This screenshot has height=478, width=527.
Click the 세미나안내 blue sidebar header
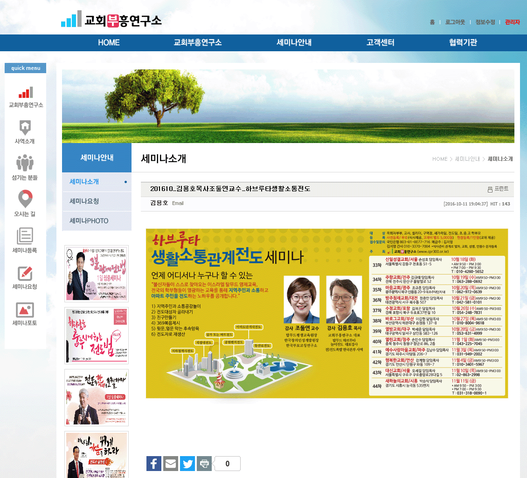[x=97, y=158]
